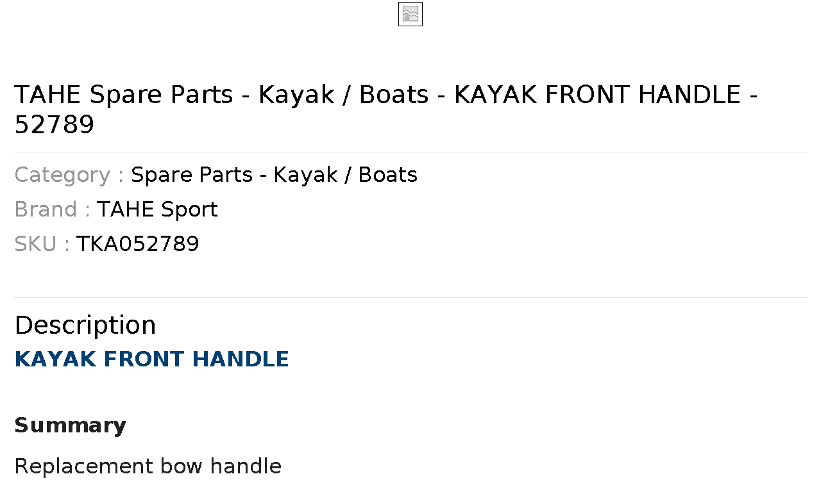Screen dimensions: 821x499
Task: Click the word Sport in the brand link
Action: pos(189,209)
